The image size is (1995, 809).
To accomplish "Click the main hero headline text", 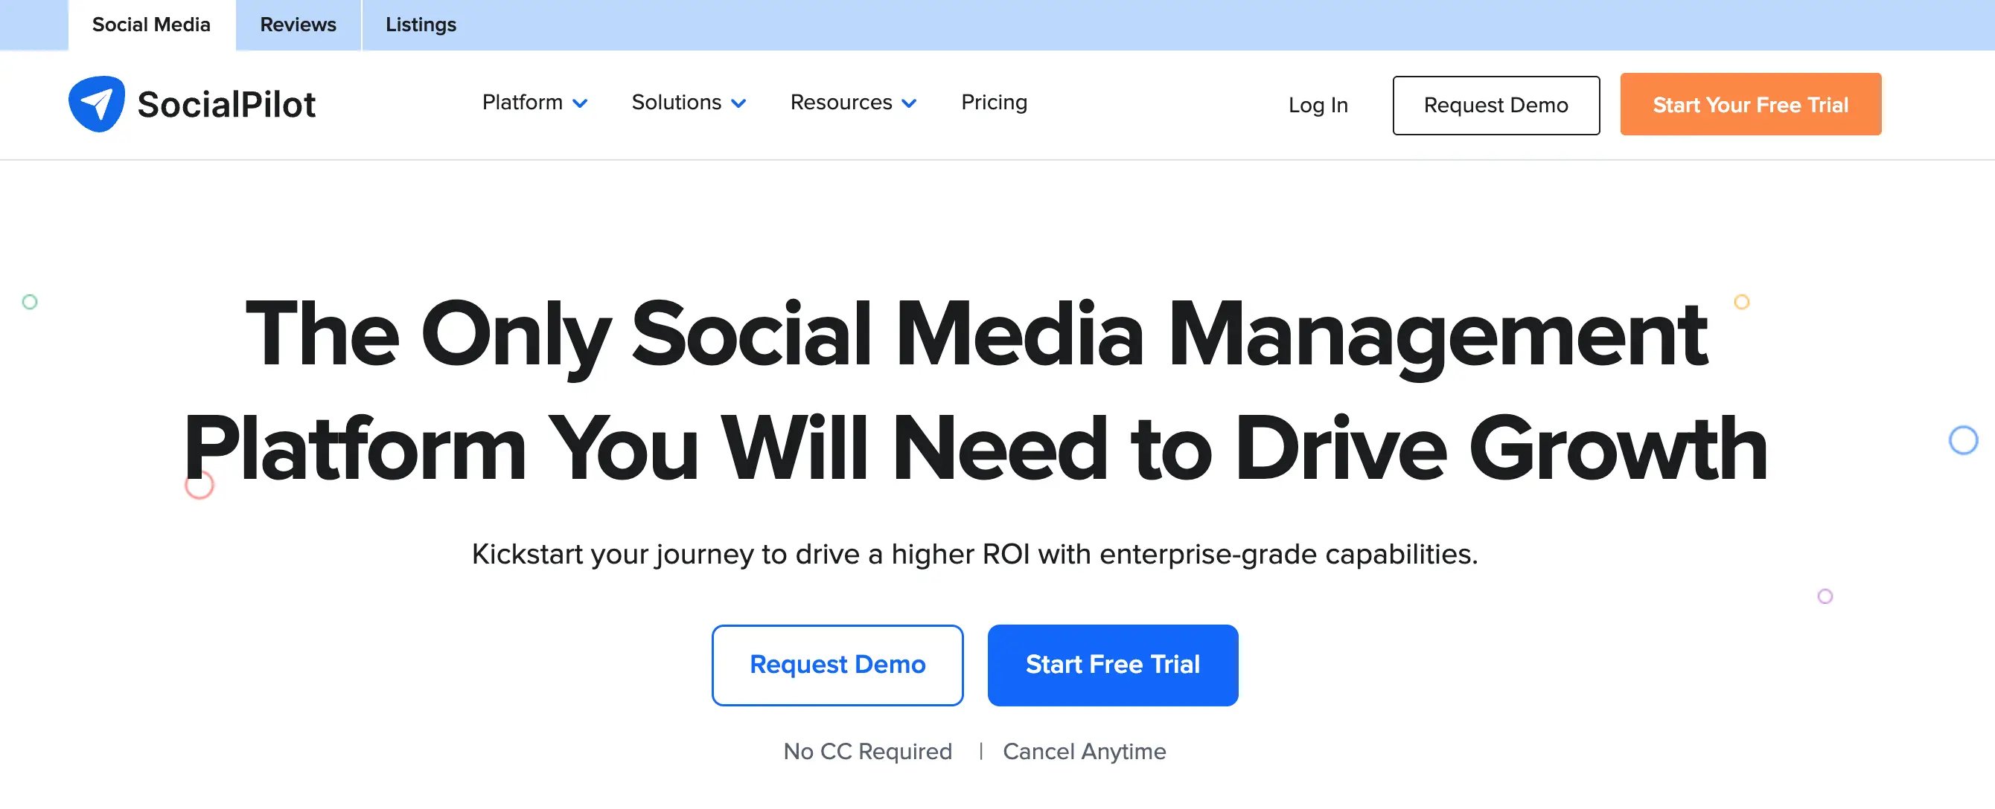I will coord(976,390).
